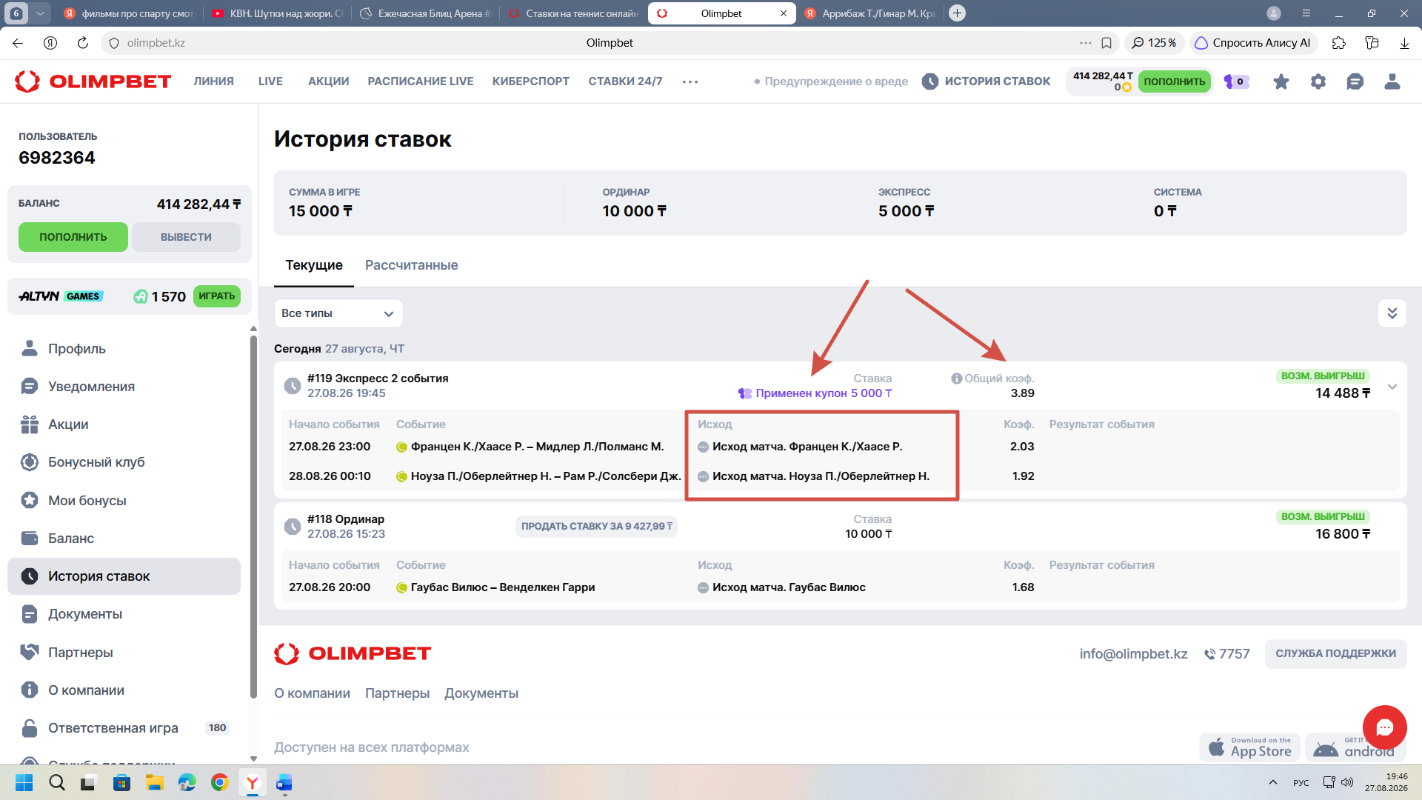
Task: Click the browser back arrow
Action: pyautogui.click(x=18, y=43)
